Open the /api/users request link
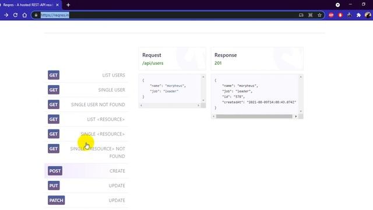 tap(153, 63)
